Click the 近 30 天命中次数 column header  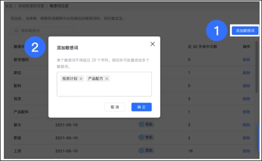tap(202, 47)
